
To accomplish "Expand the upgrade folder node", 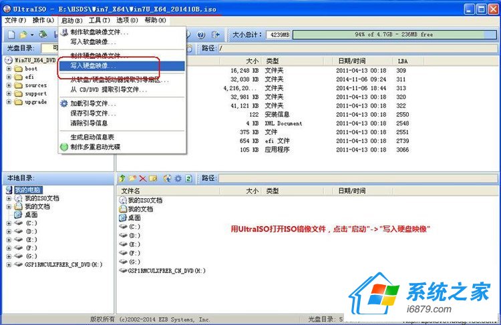I will point(9,102).
